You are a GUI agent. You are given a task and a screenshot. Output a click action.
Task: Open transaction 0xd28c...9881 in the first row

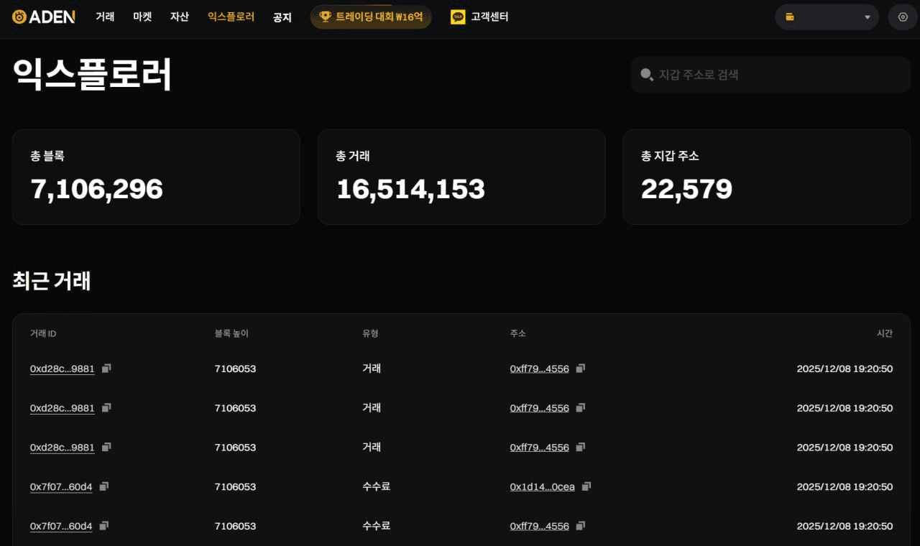(x=62, y=369)
